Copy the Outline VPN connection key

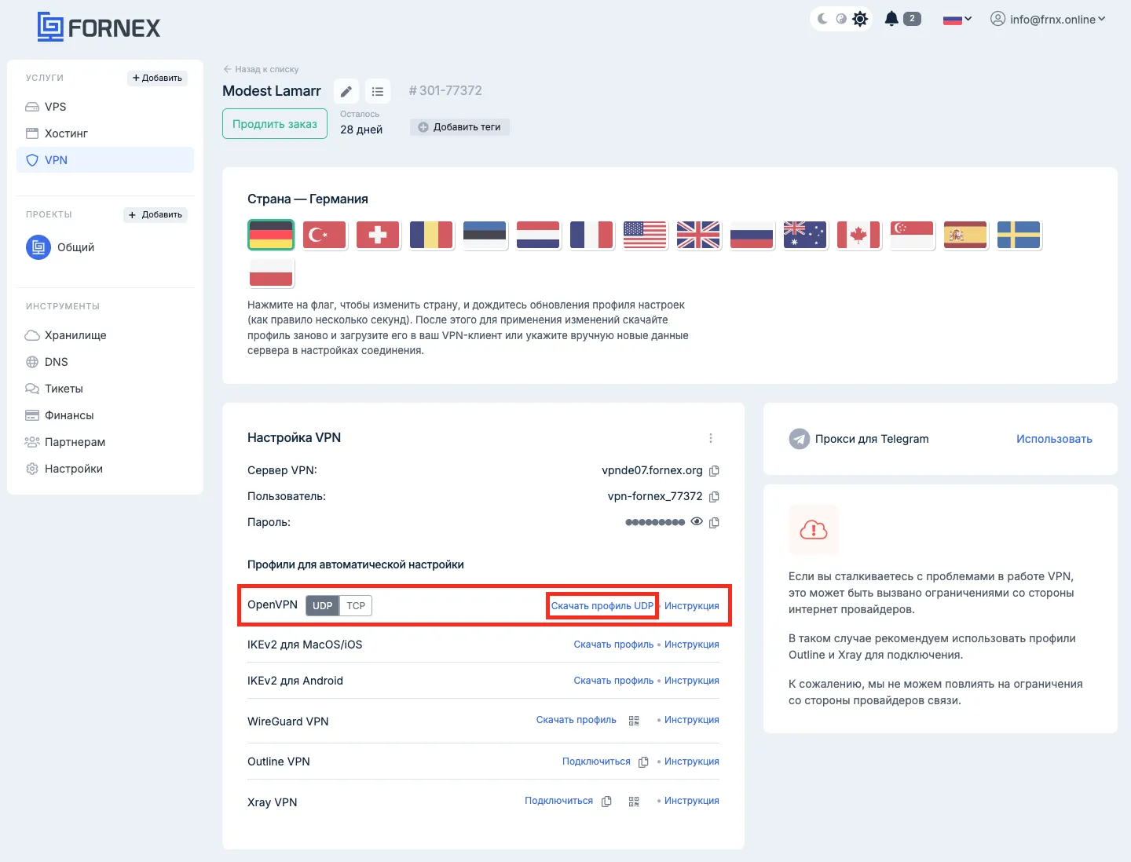643,762
